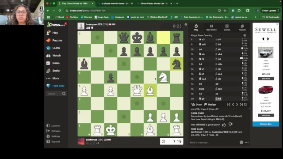Give thumbs down for opponent sportsmanship
The height and width of the screenshot is (159, 283).
pos(230,125)
